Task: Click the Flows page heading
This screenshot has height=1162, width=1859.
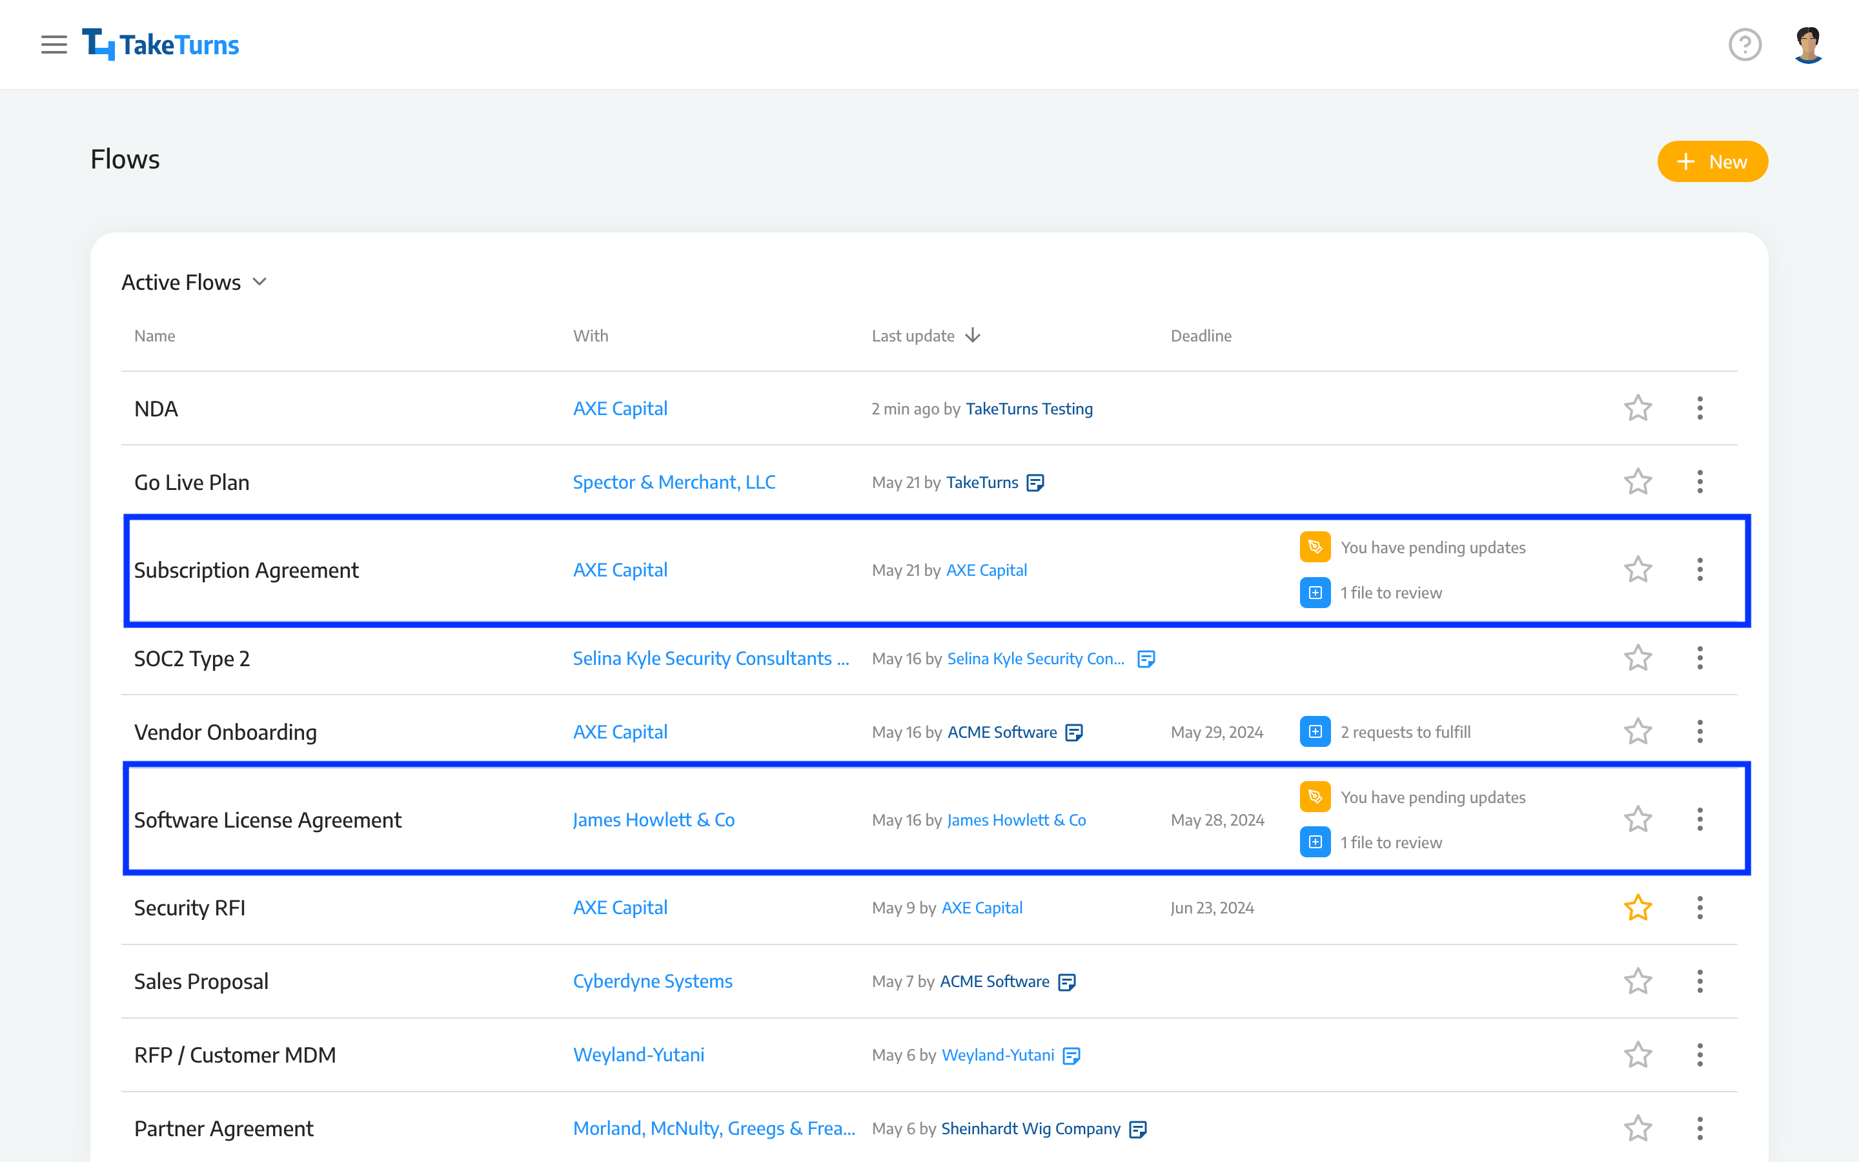Action: 125,160
